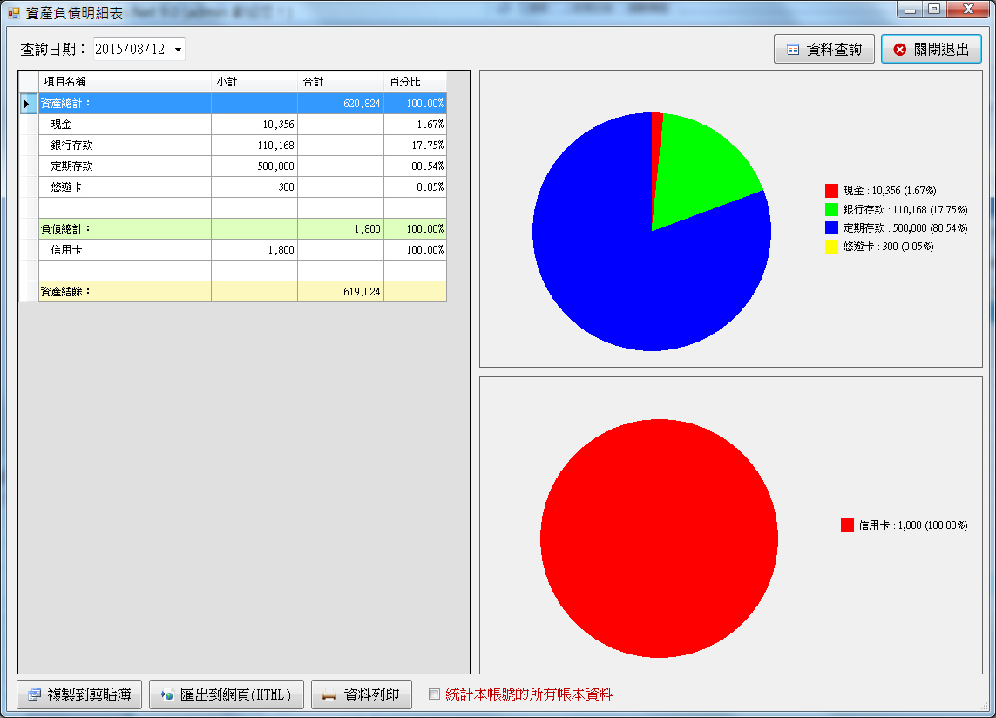
Task: Click the row pointer arrow beside 資產總計
Action: tap(28, 104)
